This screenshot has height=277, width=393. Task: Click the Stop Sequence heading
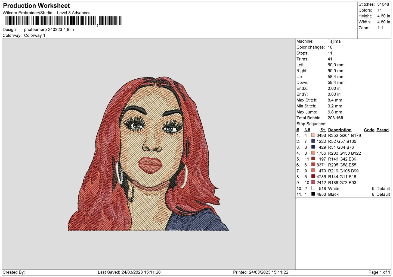[x=311, y=124]
